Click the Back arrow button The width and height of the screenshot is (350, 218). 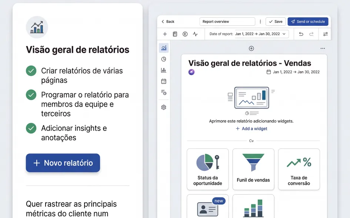pos(168,21)
